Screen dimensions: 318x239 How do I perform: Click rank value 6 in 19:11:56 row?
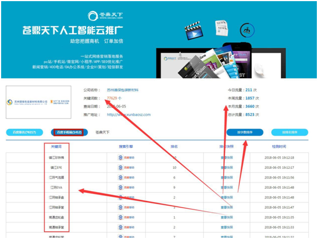point(174,177)
